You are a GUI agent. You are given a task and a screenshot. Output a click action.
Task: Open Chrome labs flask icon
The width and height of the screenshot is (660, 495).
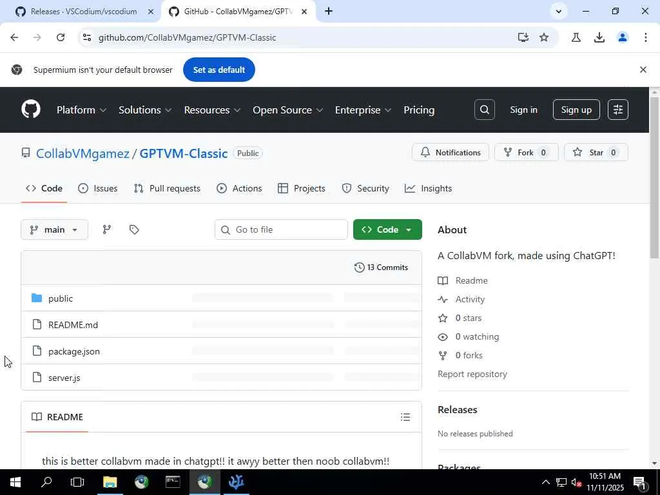coord(576,37)
